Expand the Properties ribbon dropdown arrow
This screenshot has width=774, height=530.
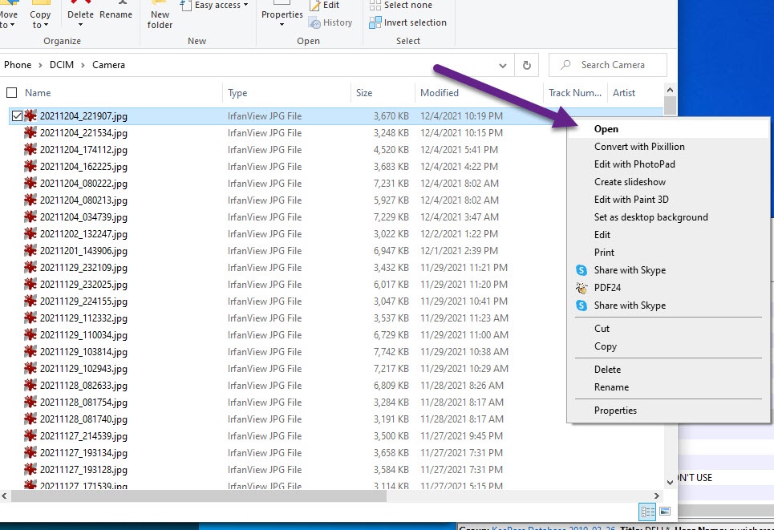tap(282, 24)
